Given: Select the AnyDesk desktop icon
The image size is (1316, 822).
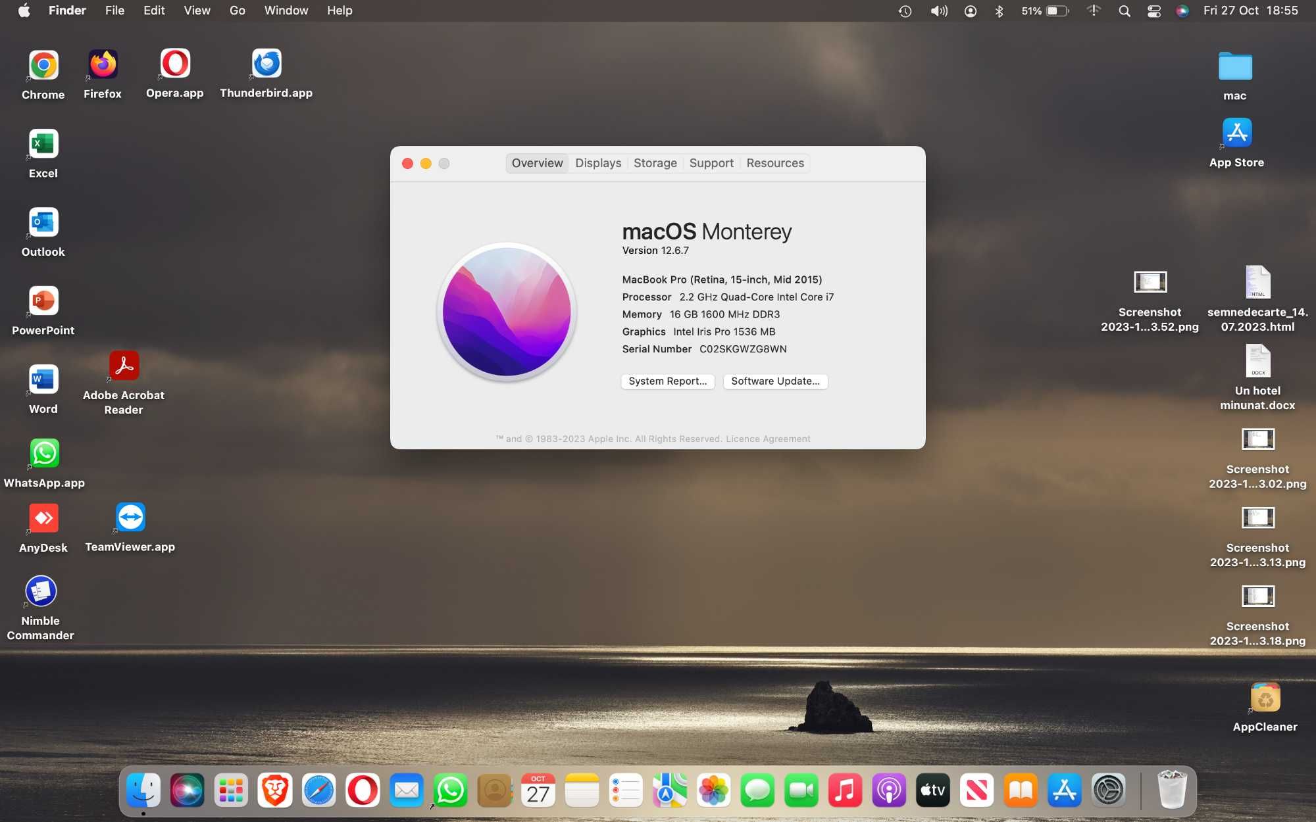Looking at the screenshot, I should [43, 518].
